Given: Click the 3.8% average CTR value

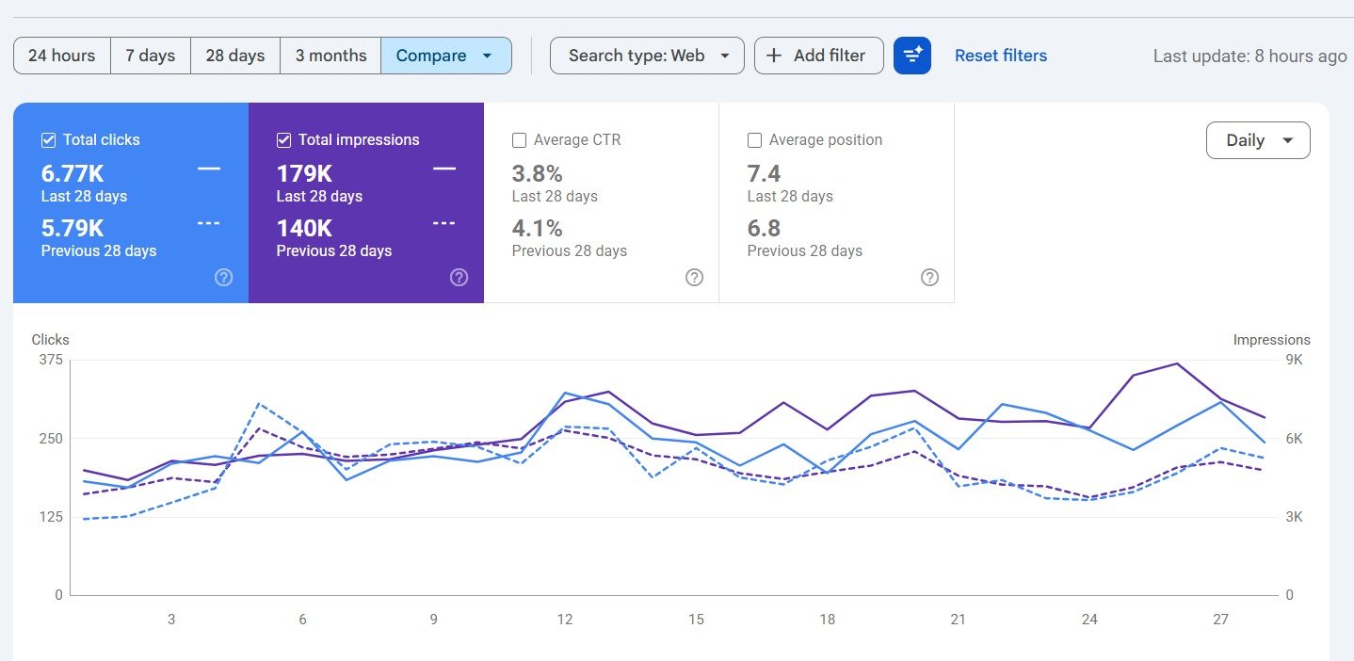Looking at the screenshot, I should click(x=537, y=174).
